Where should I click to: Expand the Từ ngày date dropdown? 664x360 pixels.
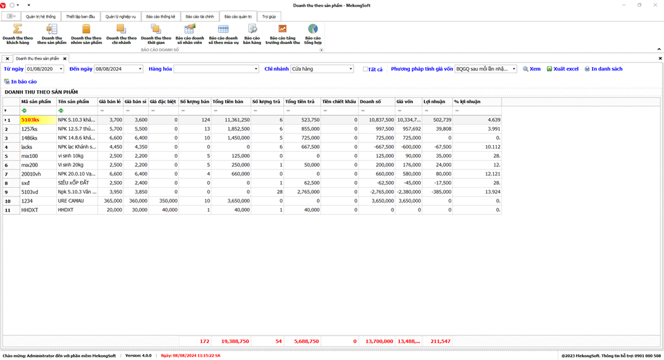pos(61,69)
